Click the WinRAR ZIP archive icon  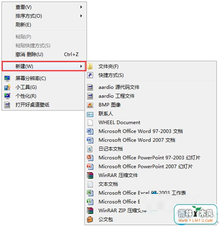[90, 211]
